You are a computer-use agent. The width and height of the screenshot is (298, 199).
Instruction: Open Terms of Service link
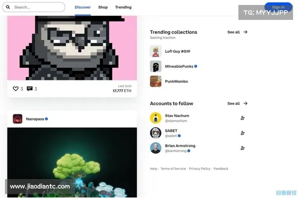(173, 169)
